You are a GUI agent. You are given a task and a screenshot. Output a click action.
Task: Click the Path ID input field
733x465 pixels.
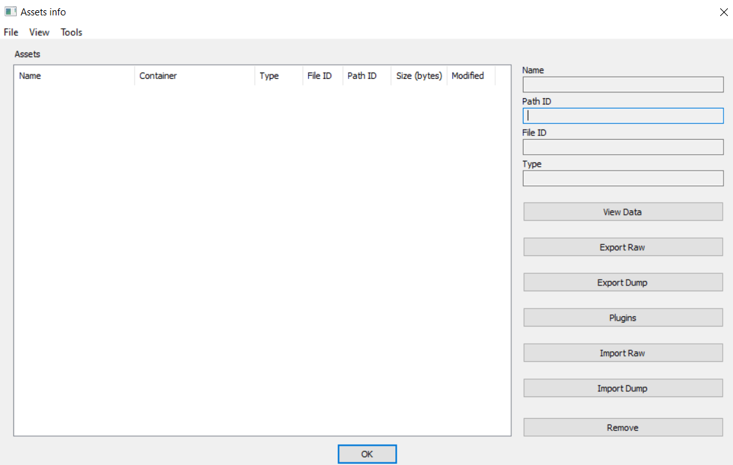[622, 115]
